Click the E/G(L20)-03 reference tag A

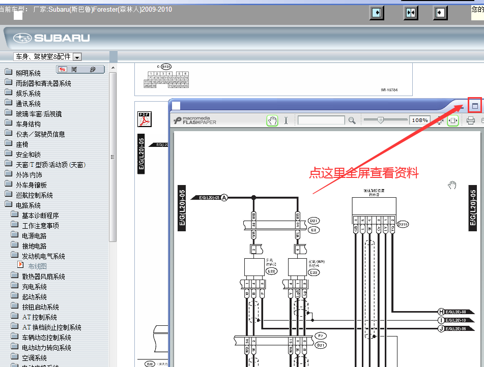pos(209,198)
